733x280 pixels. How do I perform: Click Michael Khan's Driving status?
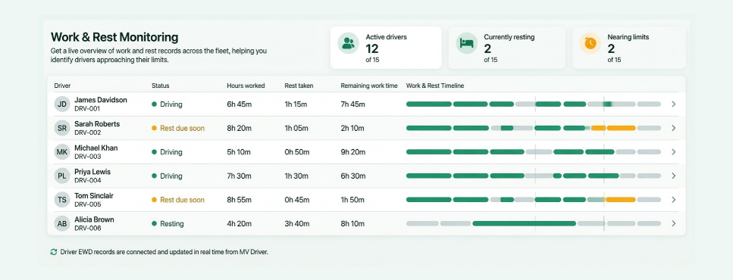[x=167, y=152]
